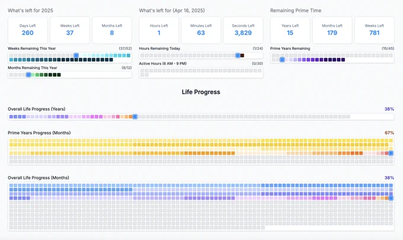
Task: Click the Seconds Left card showing 3,829
Action: (243, 30)
